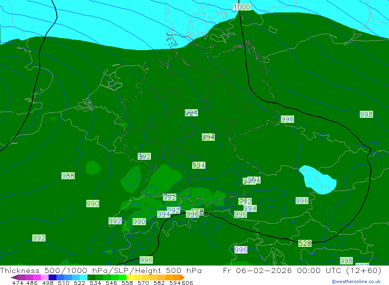Click the 988 hPa pressure label

tap(68, 176)
